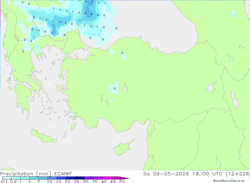Viewport: 250px width, 183px height.
Task: Click the purple over-50 arrow on the legend
Action: tap(125, 178)
